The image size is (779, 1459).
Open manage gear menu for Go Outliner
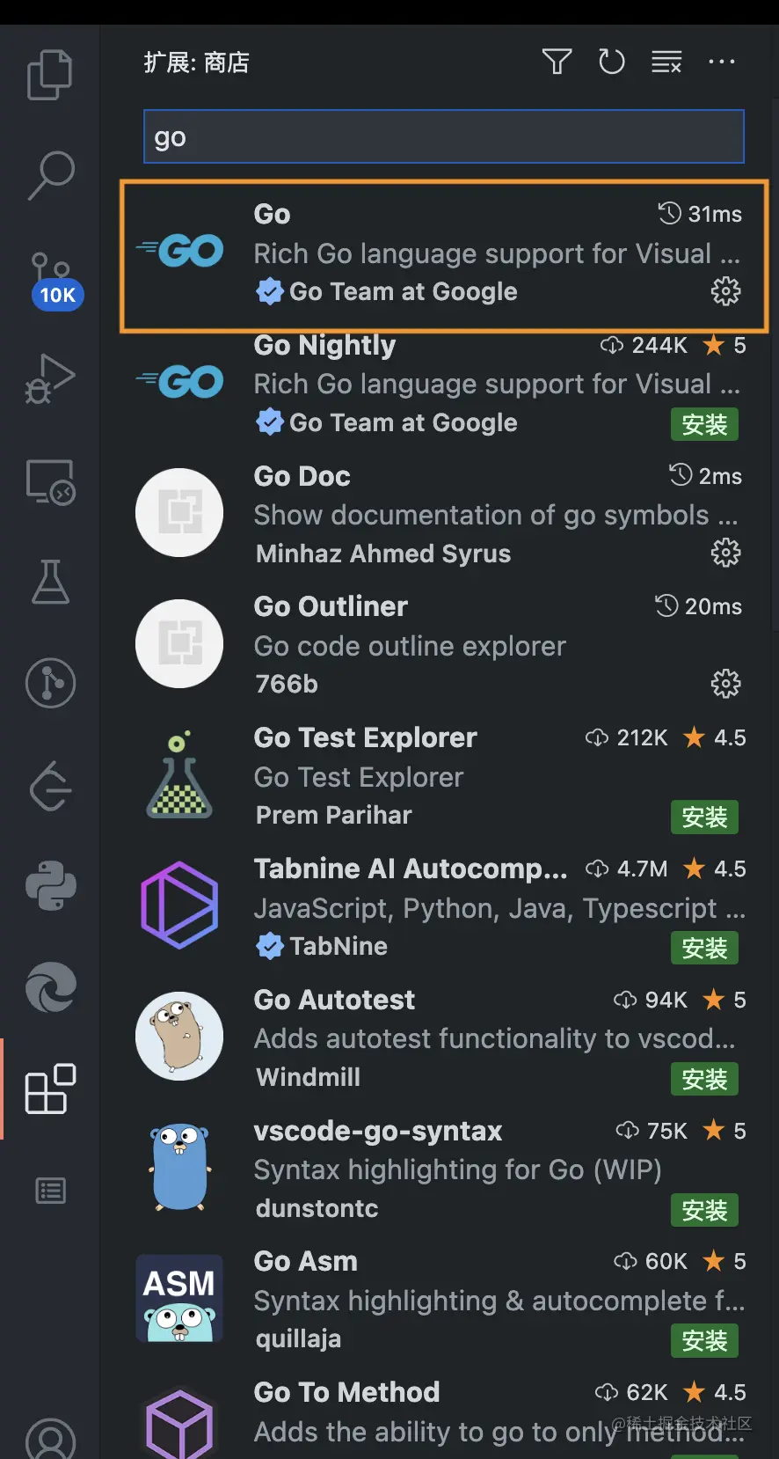pos(725,683)
